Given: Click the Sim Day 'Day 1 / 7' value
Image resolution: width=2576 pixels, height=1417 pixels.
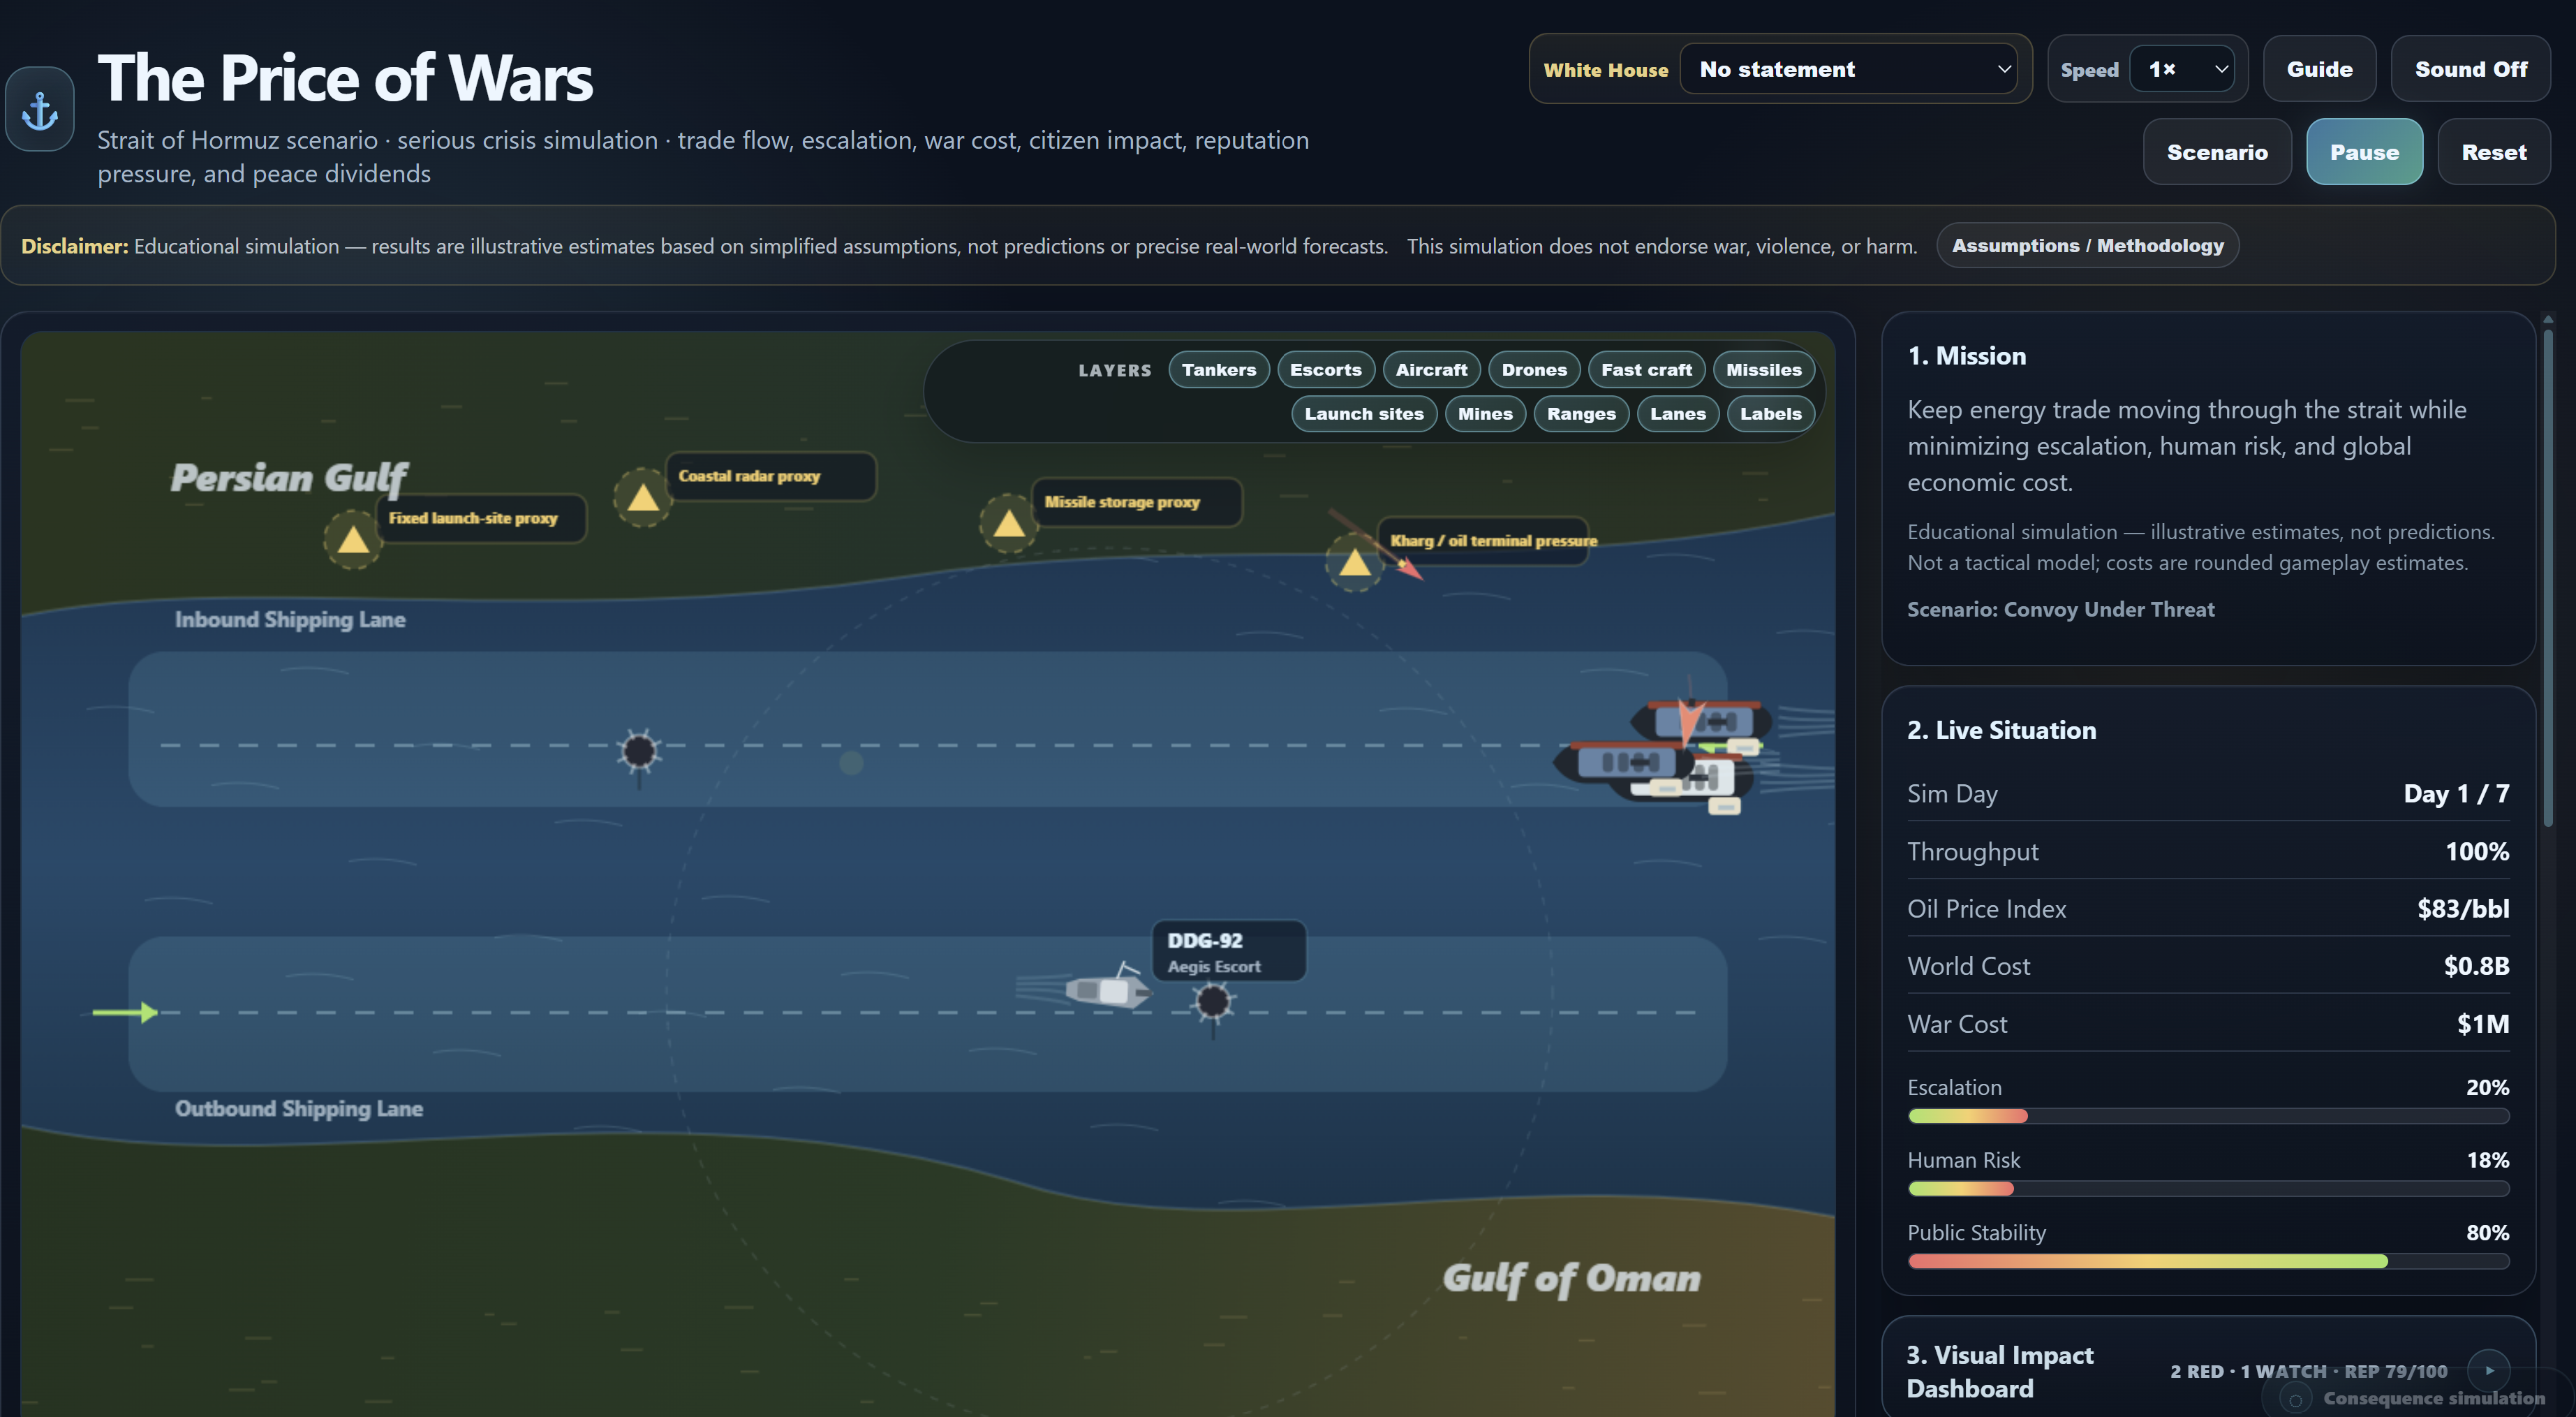Looking at the screenshot, I should [2456, 793].
